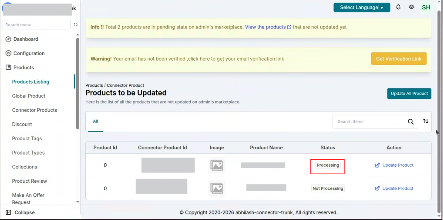Open Connector Products submenu
The width and height of the screenshot is (443, 220).
tap(34, 110)
